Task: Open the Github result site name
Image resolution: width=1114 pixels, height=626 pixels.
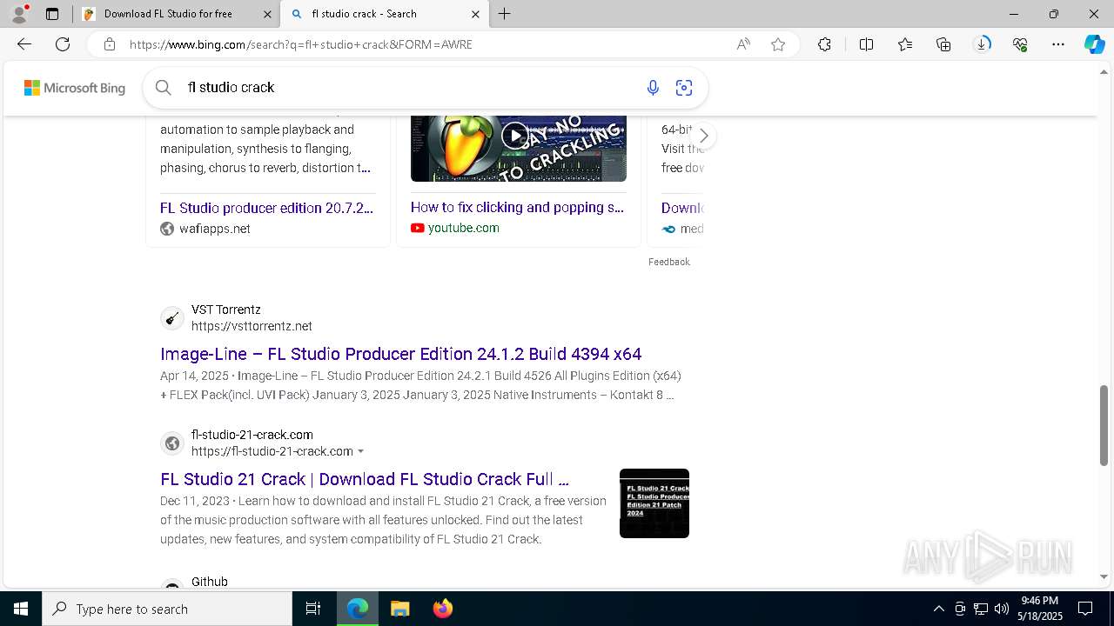Action: (210, 582)
